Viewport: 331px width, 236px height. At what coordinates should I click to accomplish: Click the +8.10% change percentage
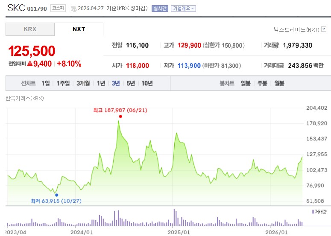tap(69, 64)
